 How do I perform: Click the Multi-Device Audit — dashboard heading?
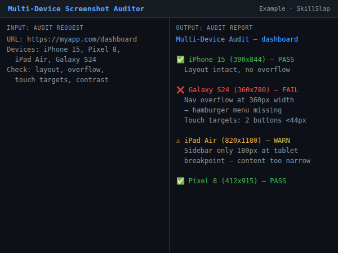pyautogui.click(x=237, y=39)
